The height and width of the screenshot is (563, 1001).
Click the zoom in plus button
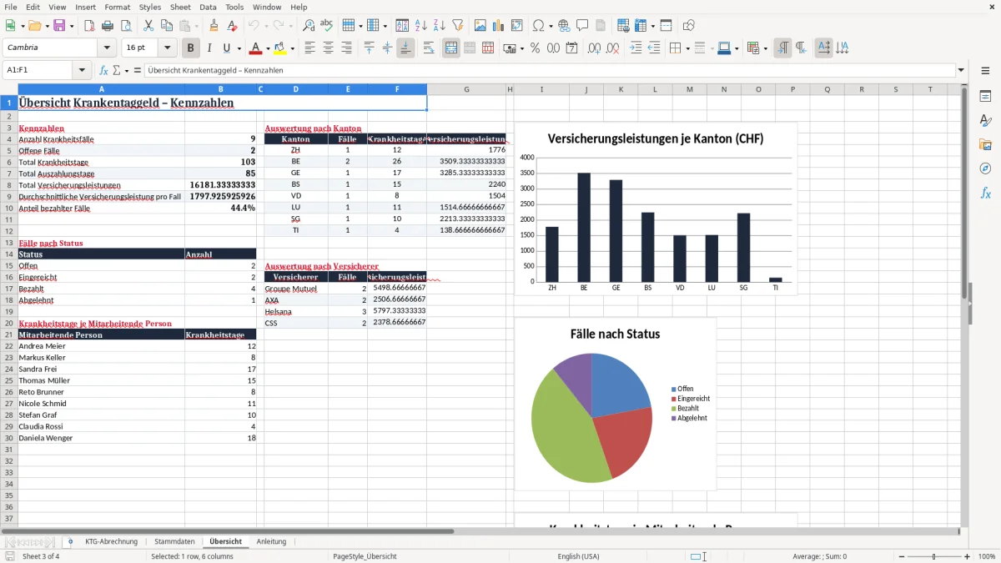[x=968, y=556]
